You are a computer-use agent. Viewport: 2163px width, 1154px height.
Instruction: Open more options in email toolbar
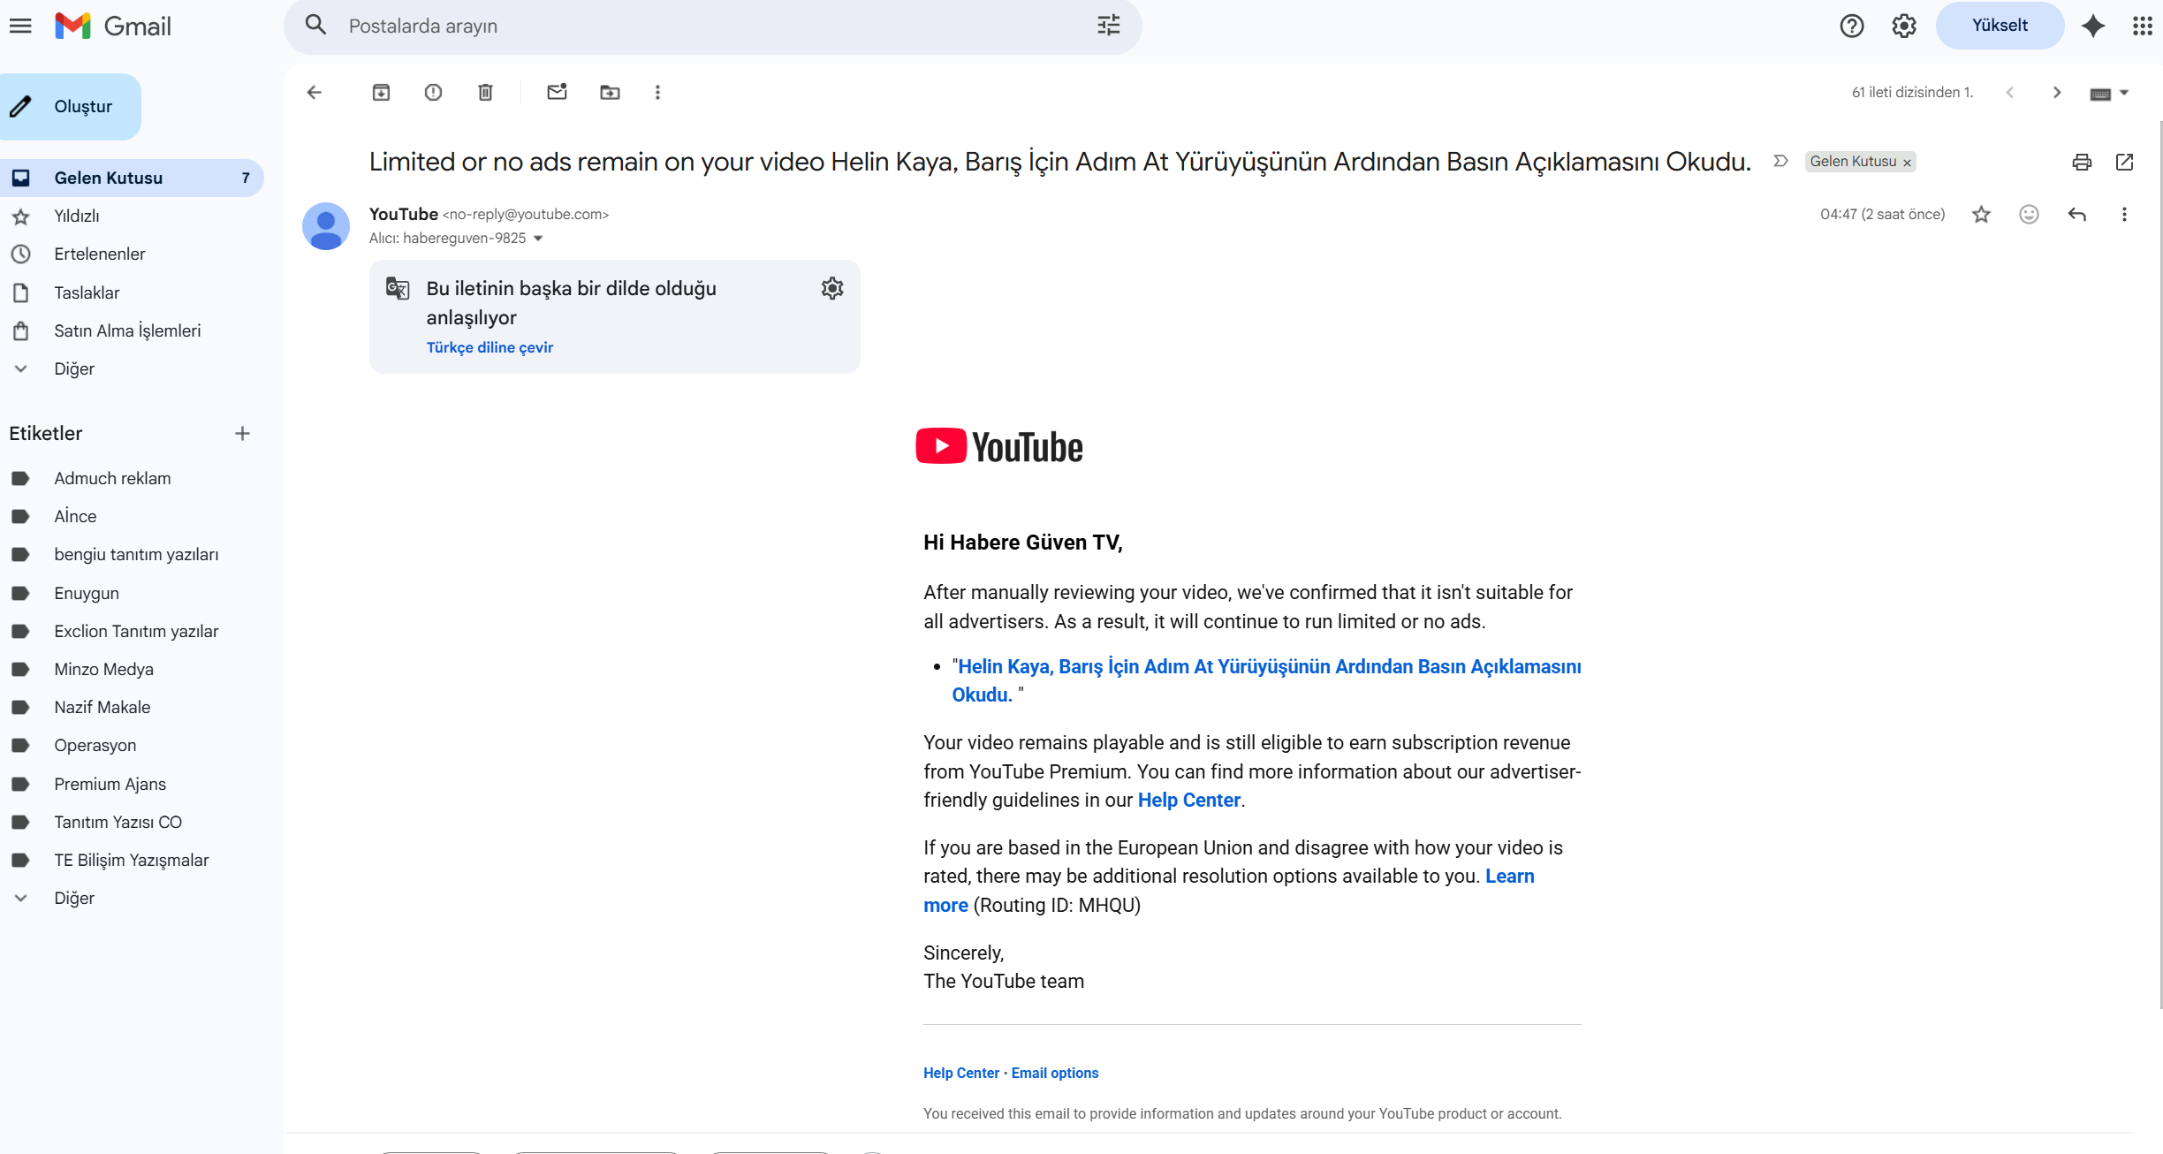pyautogui.click(x=657, y=92)
